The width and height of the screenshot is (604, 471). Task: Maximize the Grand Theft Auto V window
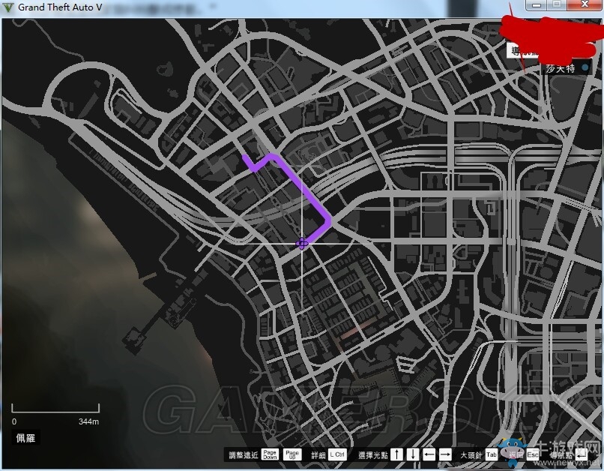[557, 5]
